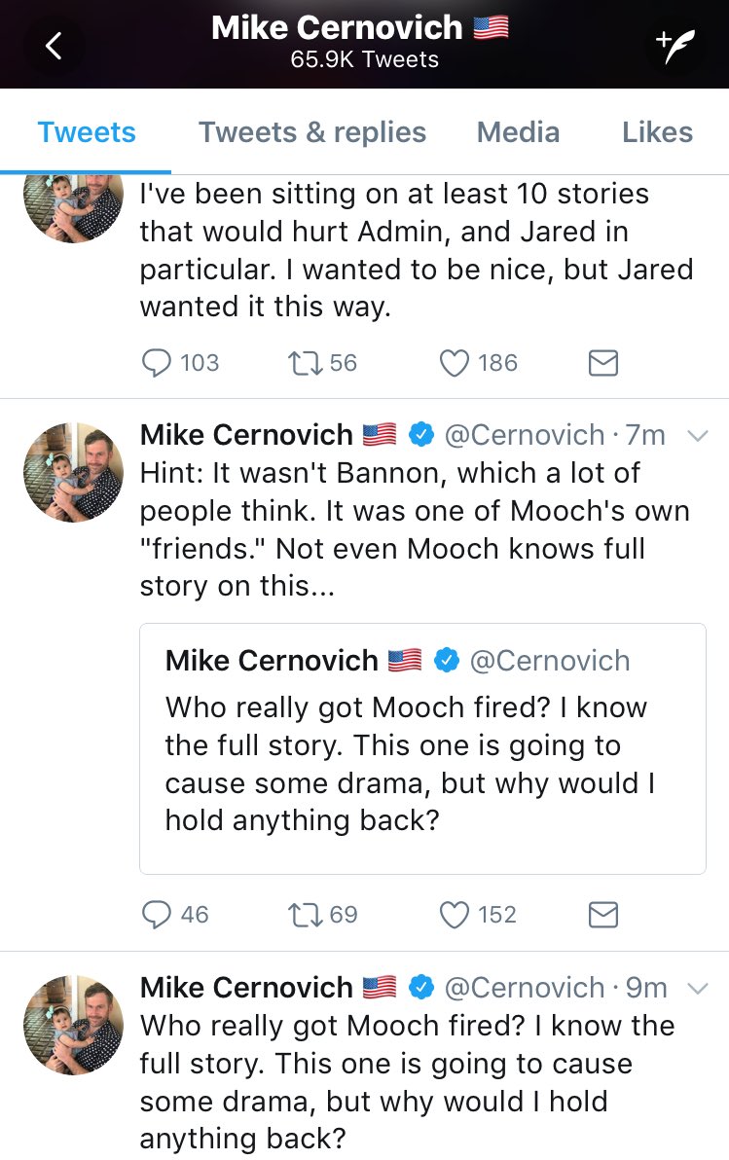Expand options chevron on the 9m tweet
The width and height of the screenshot is (729, 1160).
pos(696,988)
